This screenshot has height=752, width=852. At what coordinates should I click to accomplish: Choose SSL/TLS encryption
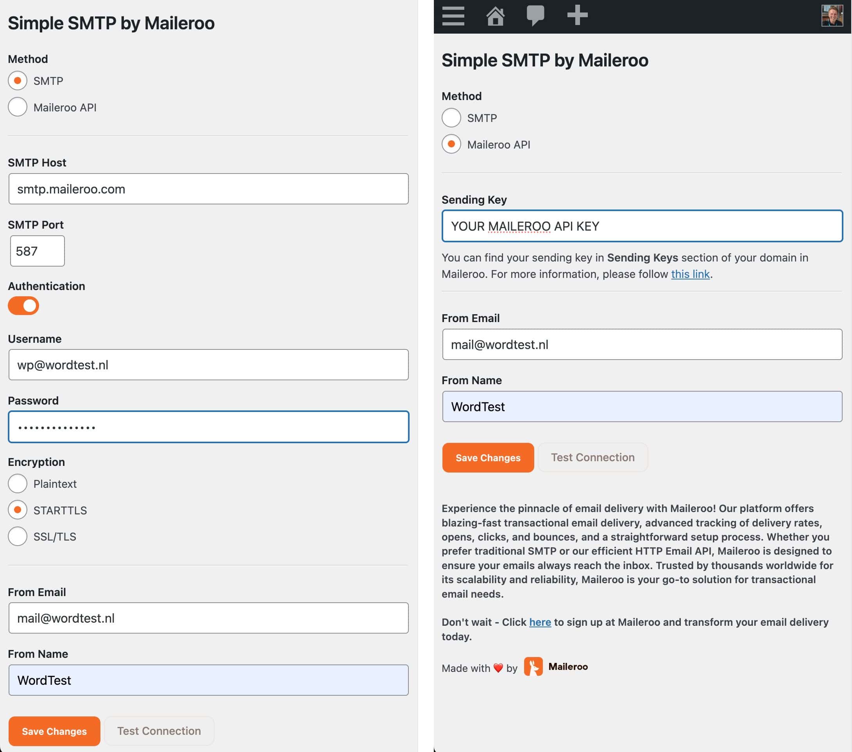(x=18, y=537)
